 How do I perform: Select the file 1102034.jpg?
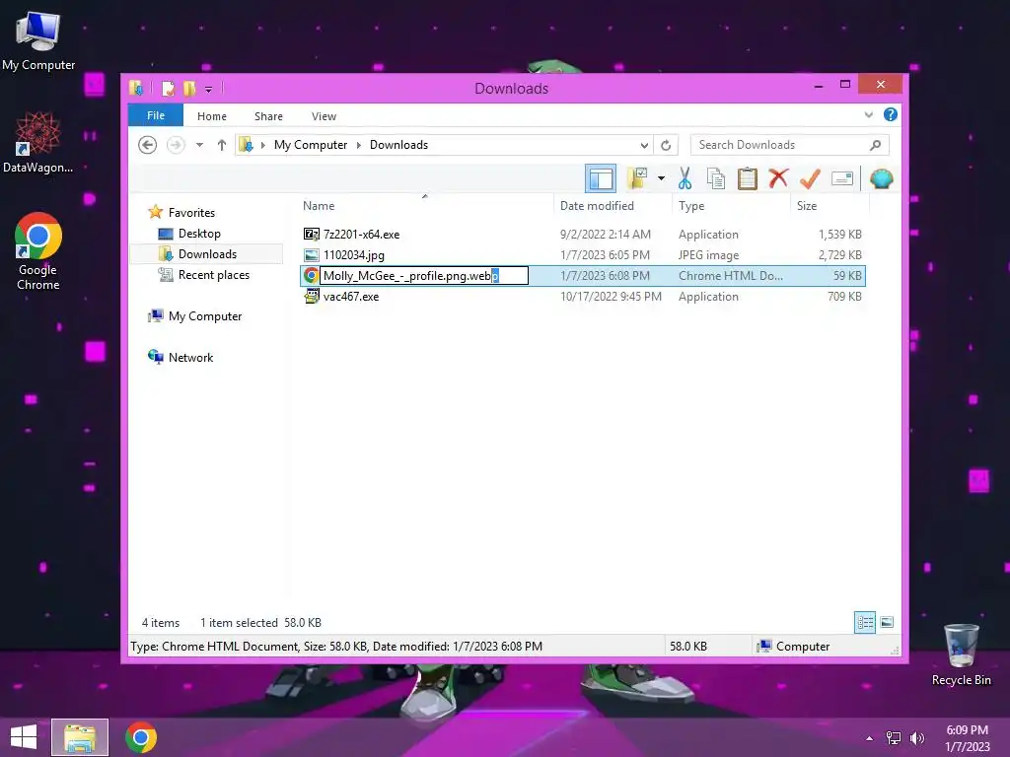(x=354, y=255)
